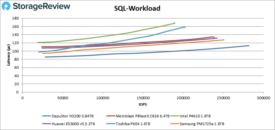
Task: Click the Samsung PM1725a 1.6TB legend entry
Action: pos(197,124)
